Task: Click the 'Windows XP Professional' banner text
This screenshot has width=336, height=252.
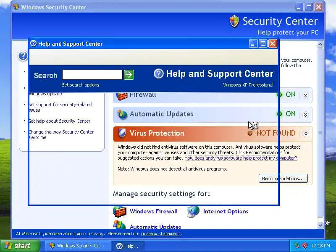Action: pyautogui.click(x=248, y=85)
